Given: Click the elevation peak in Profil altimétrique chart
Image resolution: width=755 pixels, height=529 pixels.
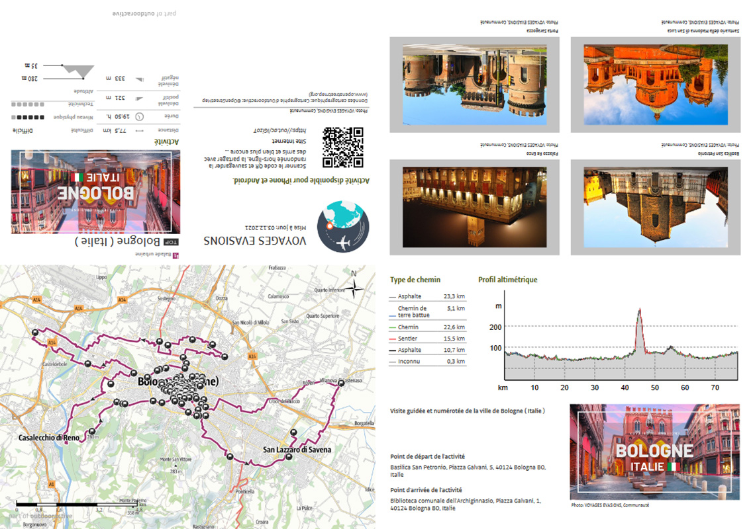Looking at the screenshot, I should (x=640, y=311).
